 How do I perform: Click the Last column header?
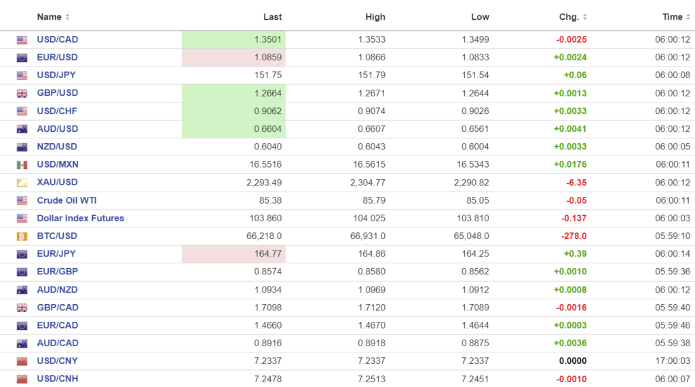[272, 17]
